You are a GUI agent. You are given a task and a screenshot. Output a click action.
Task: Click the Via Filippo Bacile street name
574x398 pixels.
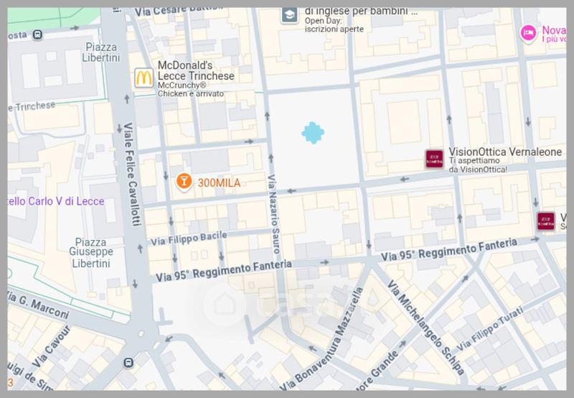(x=189, y=239)
